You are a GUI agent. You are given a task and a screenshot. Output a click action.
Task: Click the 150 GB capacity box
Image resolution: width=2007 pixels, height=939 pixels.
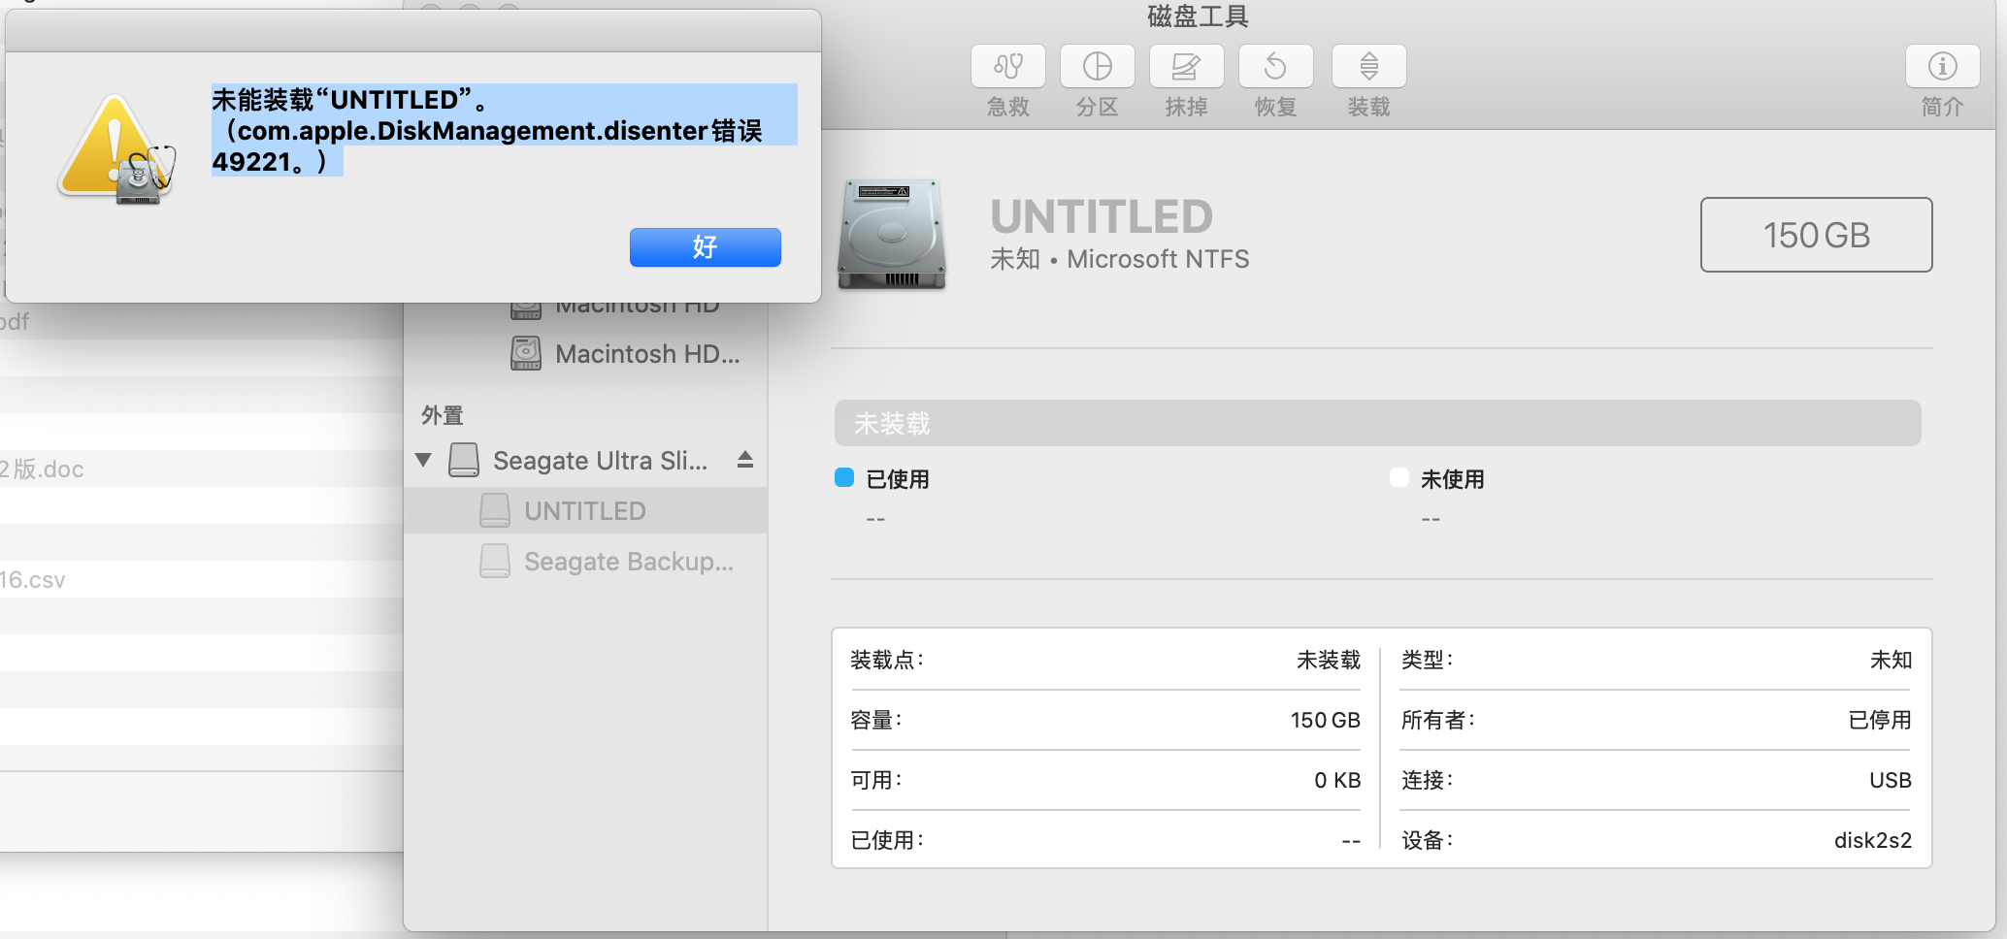point(1815,235)
